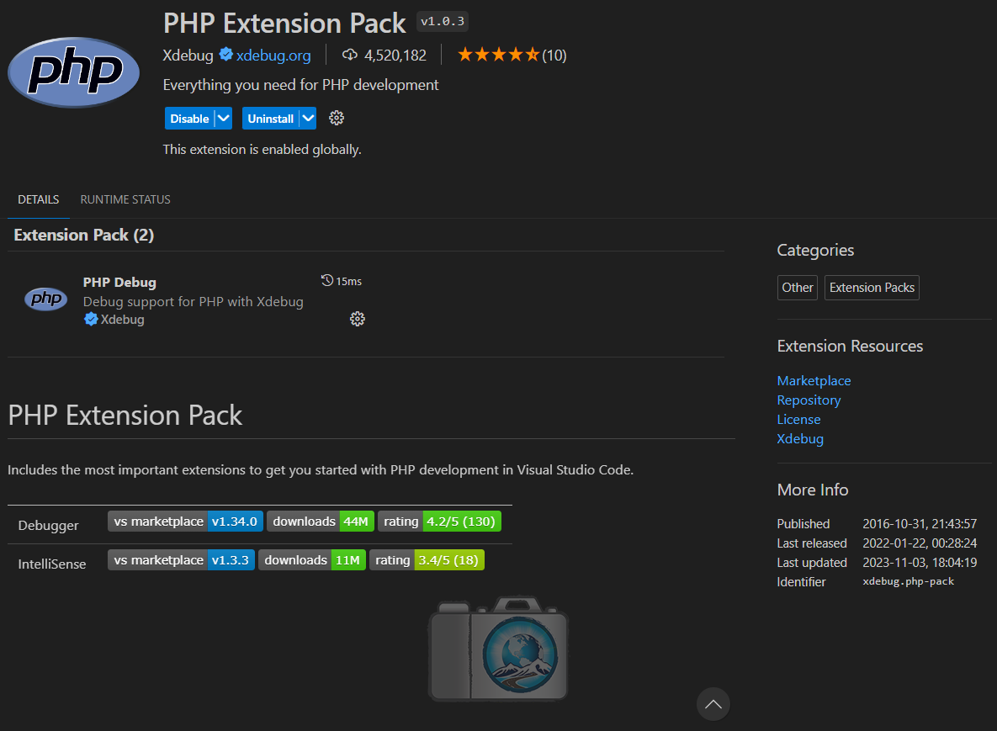Click the 4,520,182 install count
The image size is (997, 731).
tap(395, 56)
